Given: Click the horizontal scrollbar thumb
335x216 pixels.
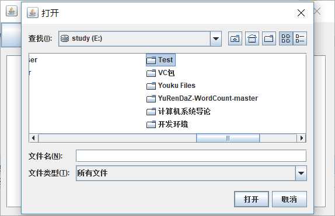Looking at the screenshot, I should click(x=228, y=138).
